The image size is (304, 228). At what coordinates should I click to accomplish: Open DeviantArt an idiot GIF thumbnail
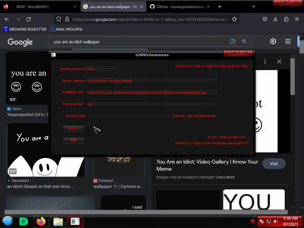46,150
